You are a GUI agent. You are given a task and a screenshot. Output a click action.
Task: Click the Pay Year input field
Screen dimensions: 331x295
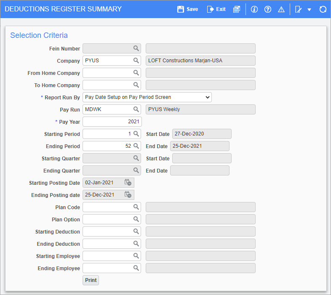click(112, 122)
